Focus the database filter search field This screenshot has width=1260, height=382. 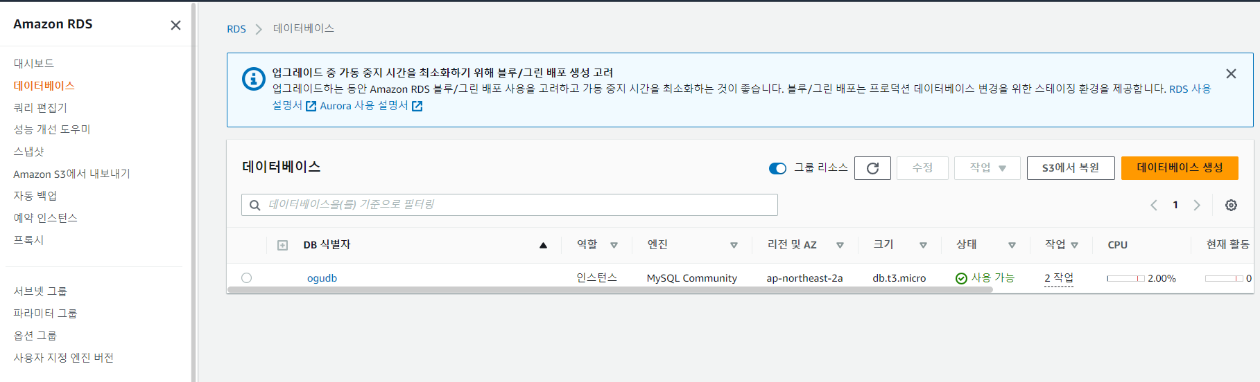[510, 205]
